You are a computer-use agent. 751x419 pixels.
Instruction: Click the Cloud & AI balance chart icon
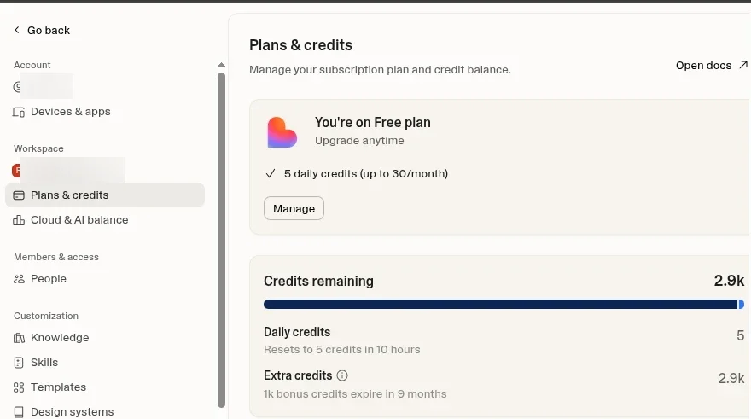pyautogui.click(x=19, y=220)
